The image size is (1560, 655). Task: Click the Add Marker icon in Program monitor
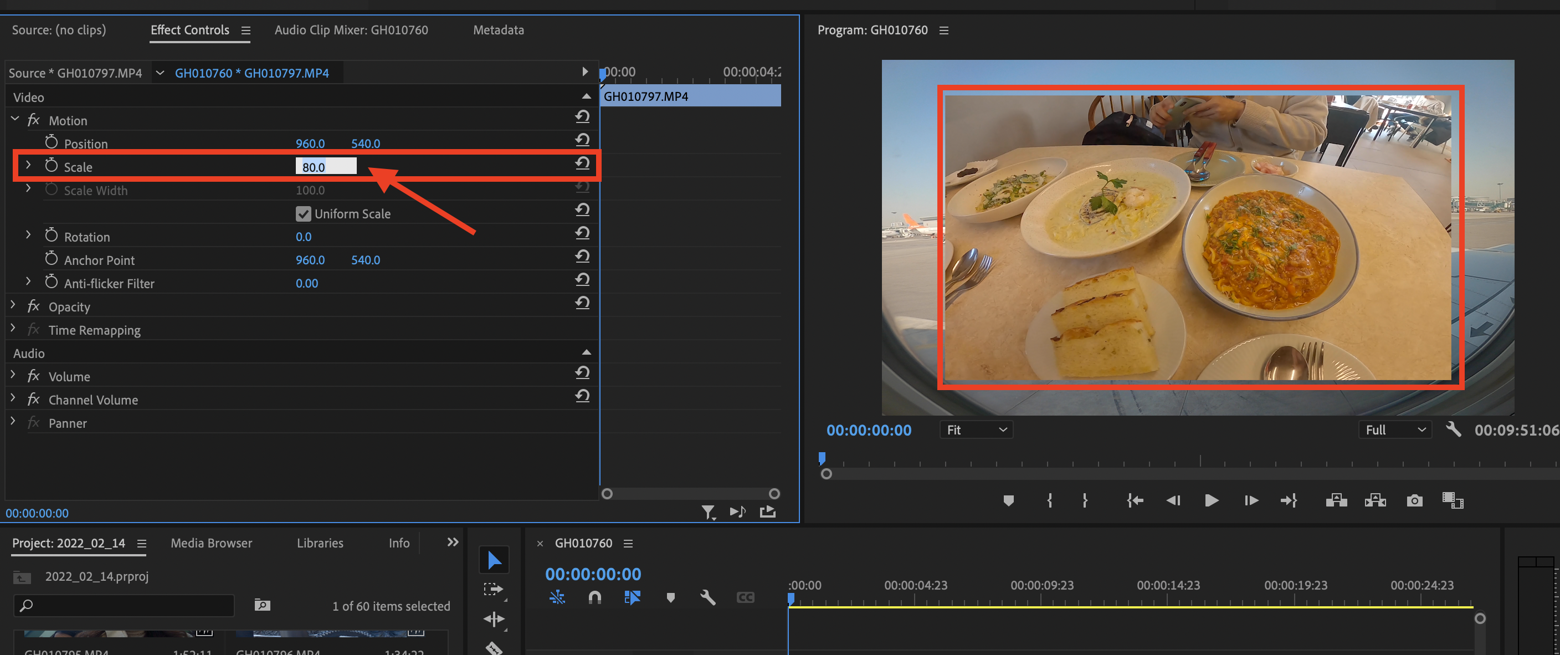coord(1008,500)
